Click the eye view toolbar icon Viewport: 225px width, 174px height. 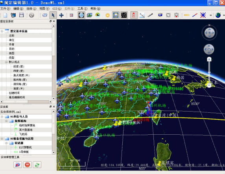98,15
